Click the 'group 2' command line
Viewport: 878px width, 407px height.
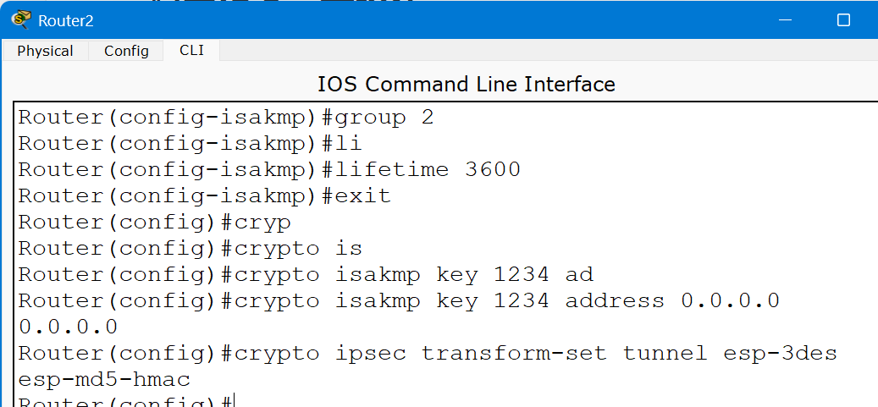(226, 117)
